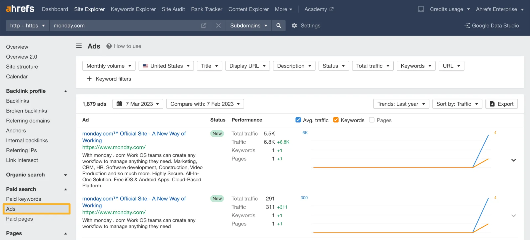Toggle the hamburger sidebar menu icon

(x=79, y=46)
